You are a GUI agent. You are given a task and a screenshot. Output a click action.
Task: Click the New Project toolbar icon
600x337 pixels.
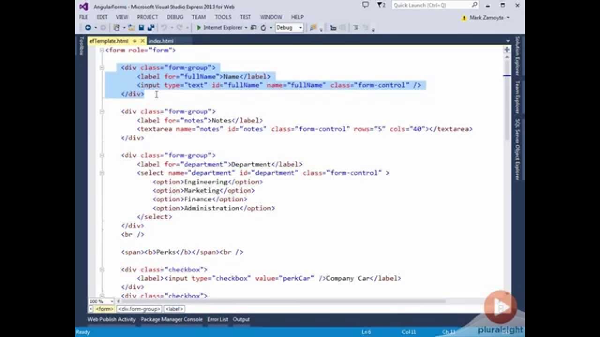pos(116,28)
